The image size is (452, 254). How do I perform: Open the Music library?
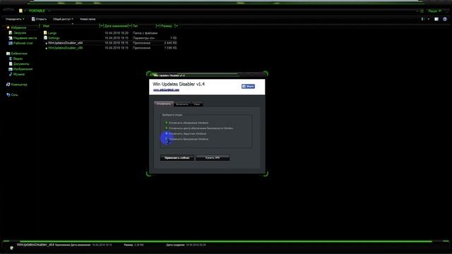tap(17, 74)
